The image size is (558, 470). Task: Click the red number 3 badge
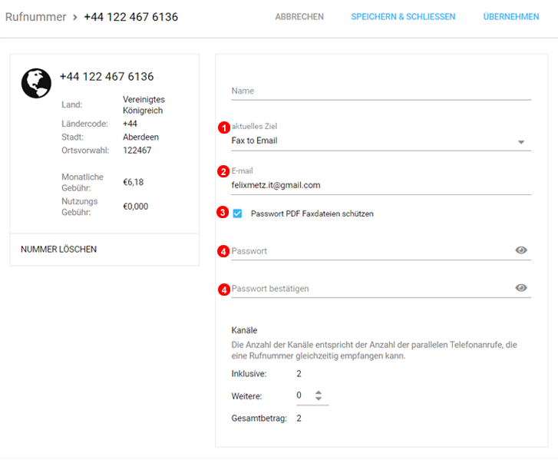click(x=223, y=213)
